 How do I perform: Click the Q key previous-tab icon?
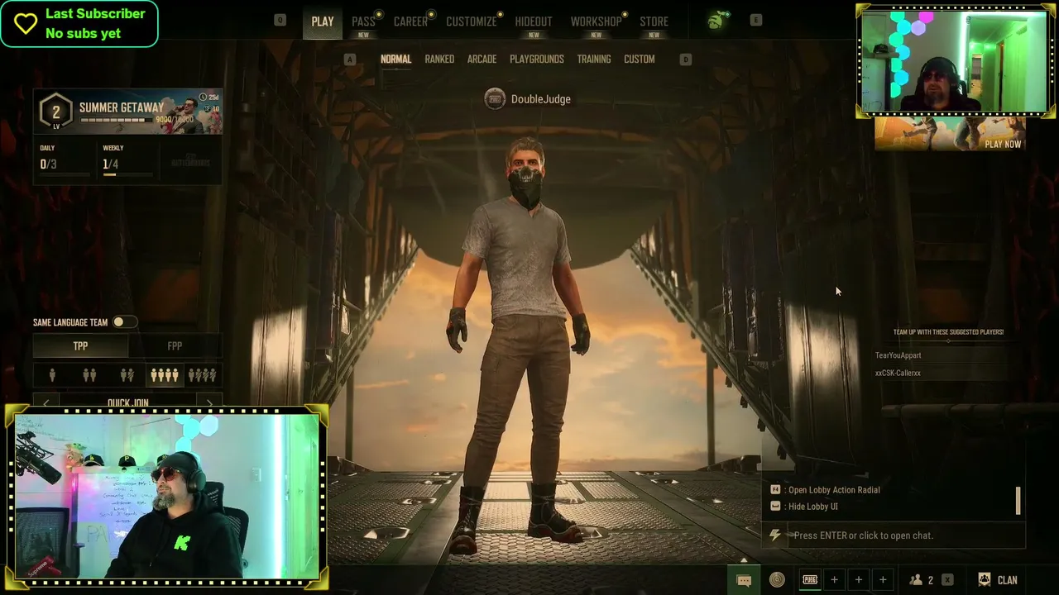[280, 21]
